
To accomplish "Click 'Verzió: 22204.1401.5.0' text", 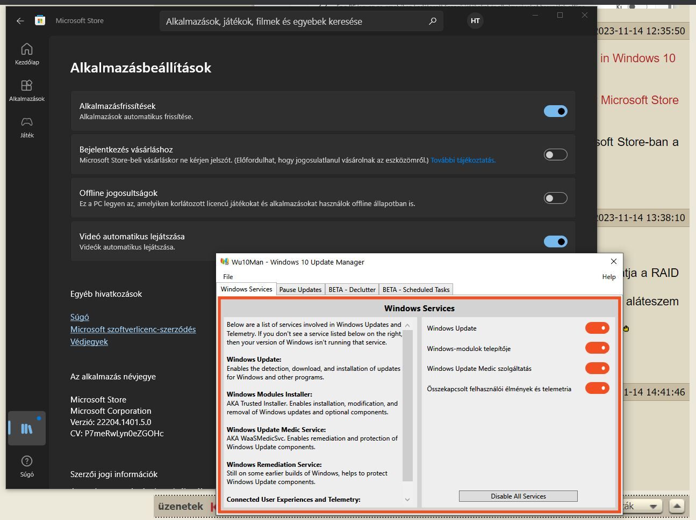I will tap(111, 422).
